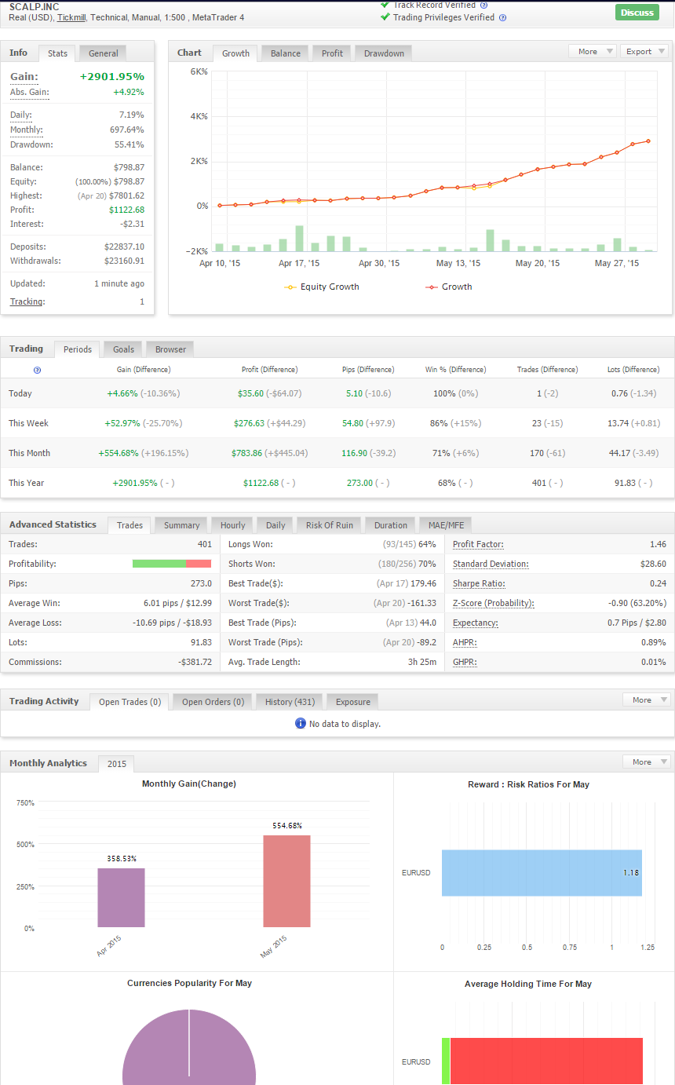
Task: Click the EURUSD currency popularity pie
Action: (x=189, y=1047)
